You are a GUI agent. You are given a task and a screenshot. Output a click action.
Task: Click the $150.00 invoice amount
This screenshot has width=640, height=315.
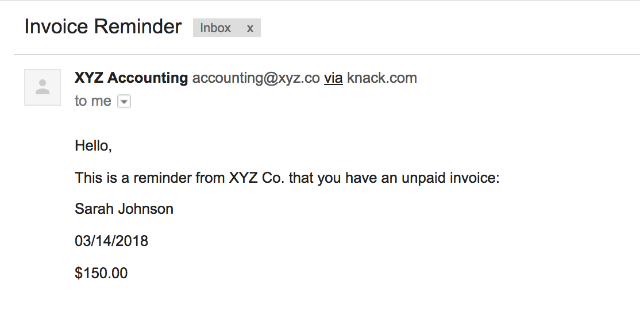click(101, 273)
